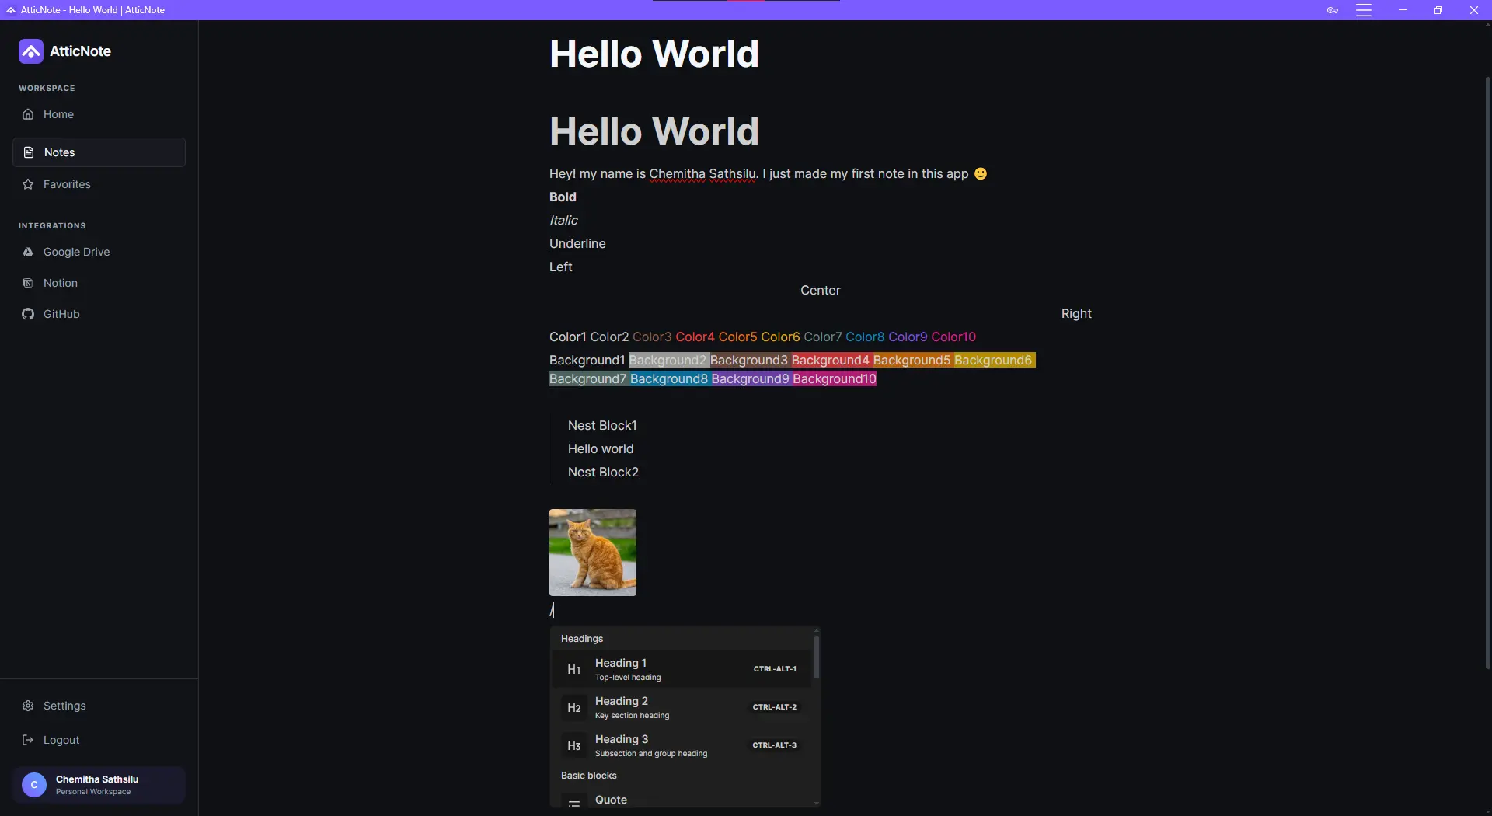Click Logout label
Image resolution: width=1492 pixels, height=816 pixels.
[61, 740]
